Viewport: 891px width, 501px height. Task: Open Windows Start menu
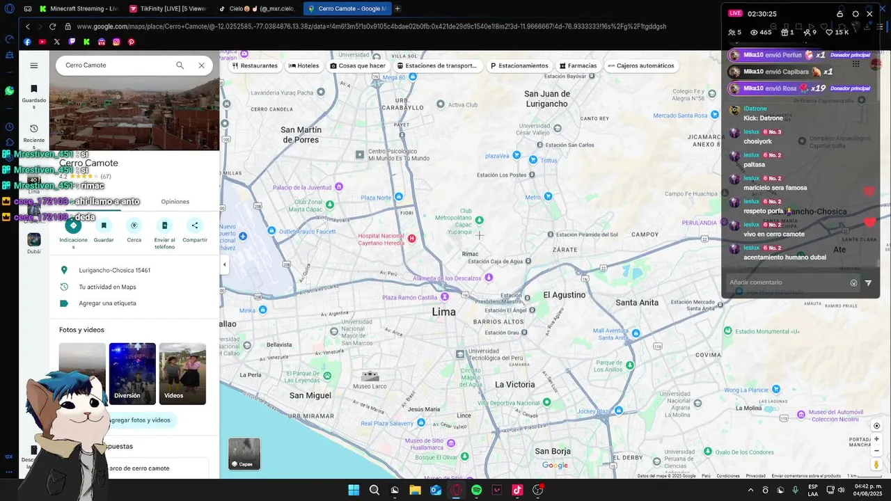click(x=354, y=490)
